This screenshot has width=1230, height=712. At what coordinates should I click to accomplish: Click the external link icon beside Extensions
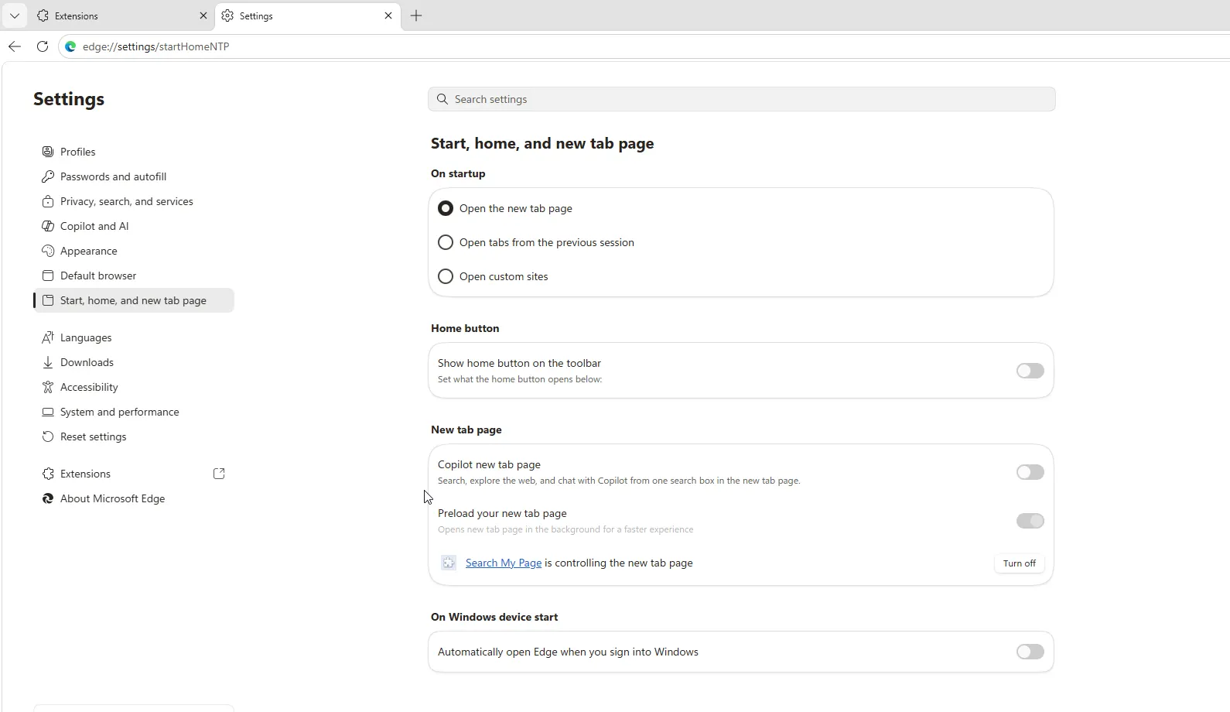click(x=219, y=474)
